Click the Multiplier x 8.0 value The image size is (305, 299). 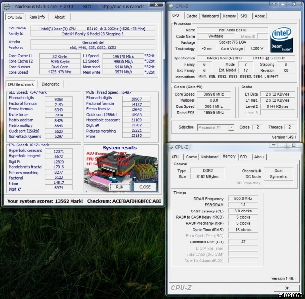213,100
